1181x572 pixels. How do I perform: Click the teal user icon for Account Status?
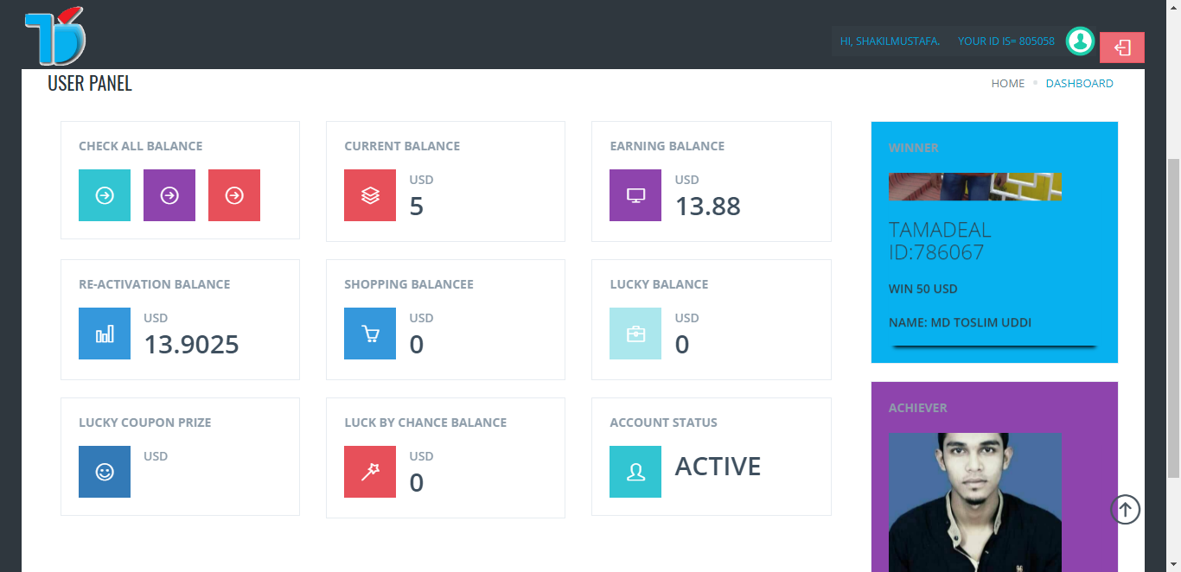pos(635,472)
